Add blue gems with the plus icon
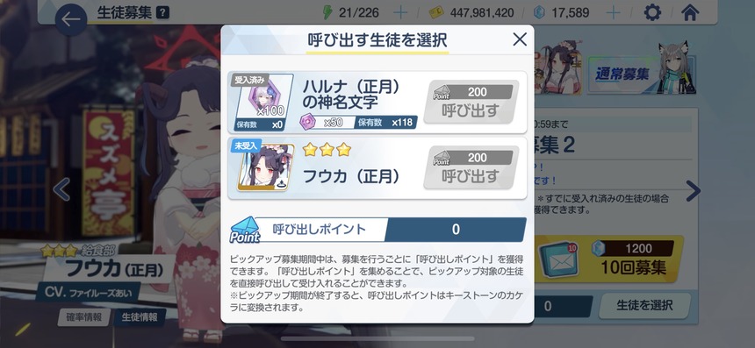This screenshot has height=348, width=755. [x=613, y=12]
